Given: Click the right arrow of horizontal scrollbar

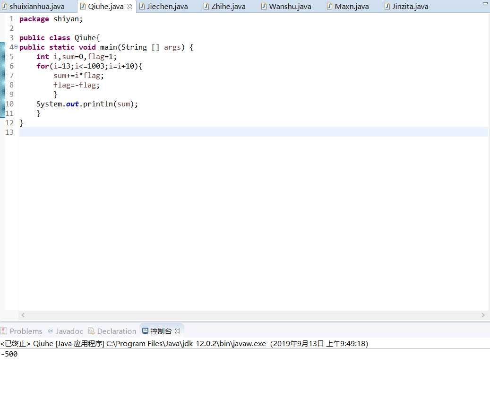Looking at the screenshot, I should pyautogui.click(x=483, y=315).
